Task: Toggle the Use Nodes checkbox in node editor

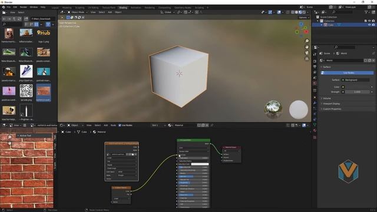Action: click(120, 125)
